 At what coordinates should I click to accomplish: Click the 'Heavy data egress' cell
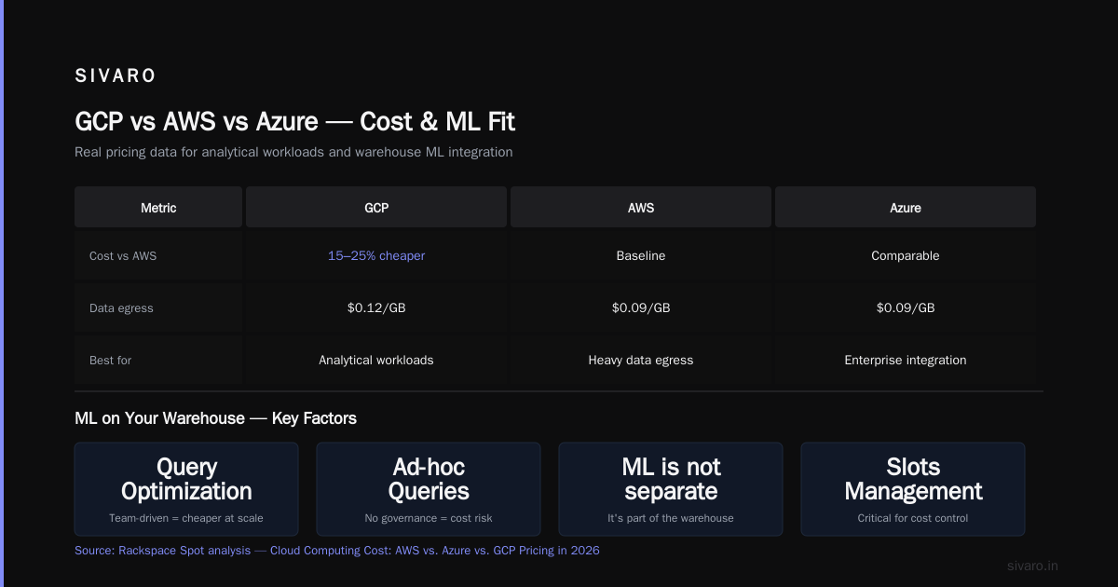tap(641, 361)
